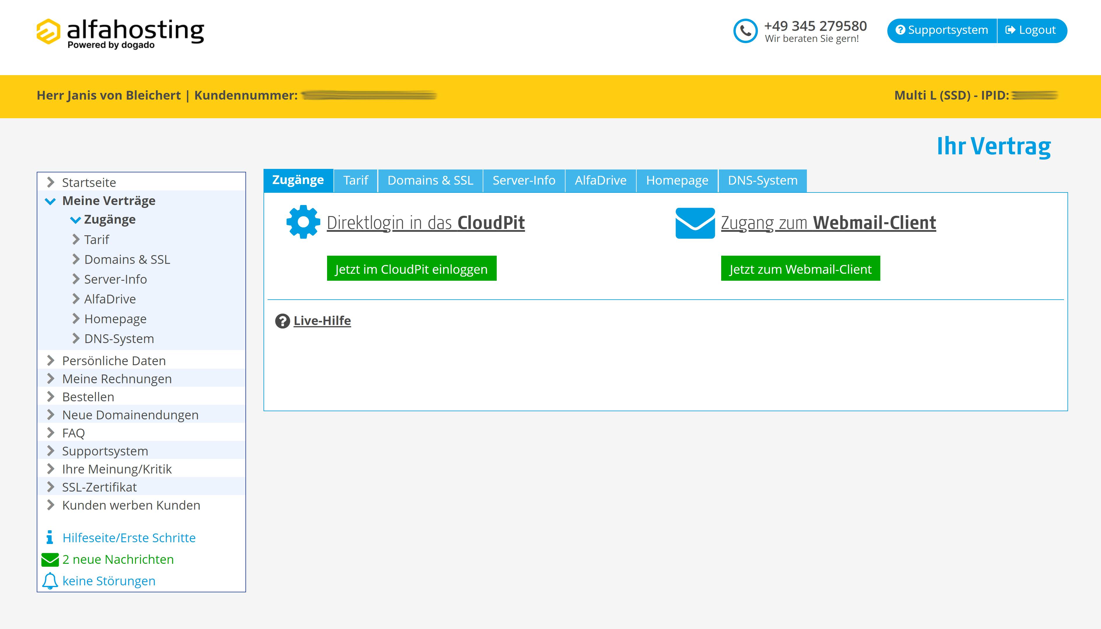Expand the Meine Rechnungen arrow
The width and height of the screenshot is (1101, 629).
(50, 379)
